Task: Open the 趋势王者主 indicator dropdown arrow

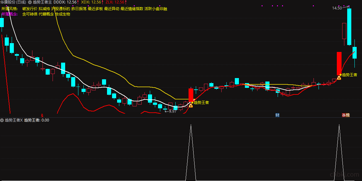Action: click(x=30, y=2)
